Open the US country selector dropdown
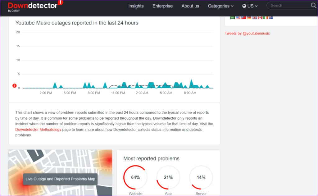 [x=250, y=6]
